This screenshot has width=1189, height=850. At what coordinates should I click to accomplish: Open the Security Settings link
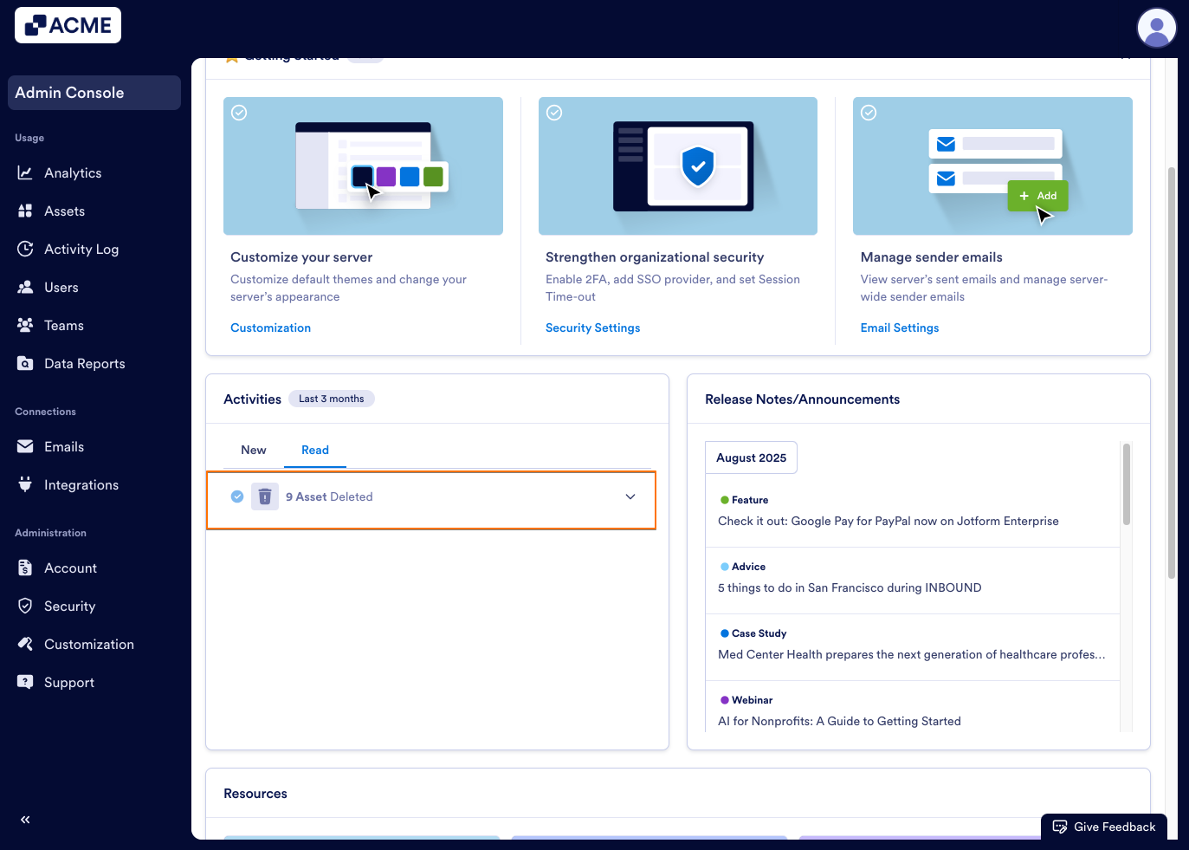coord(592,328)
